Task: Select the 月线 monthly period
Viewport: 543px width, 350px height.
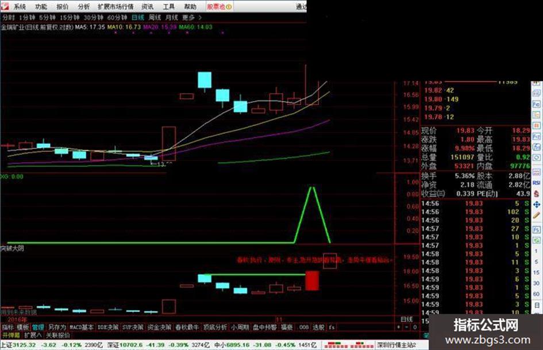Action: [x=172, y=17]
